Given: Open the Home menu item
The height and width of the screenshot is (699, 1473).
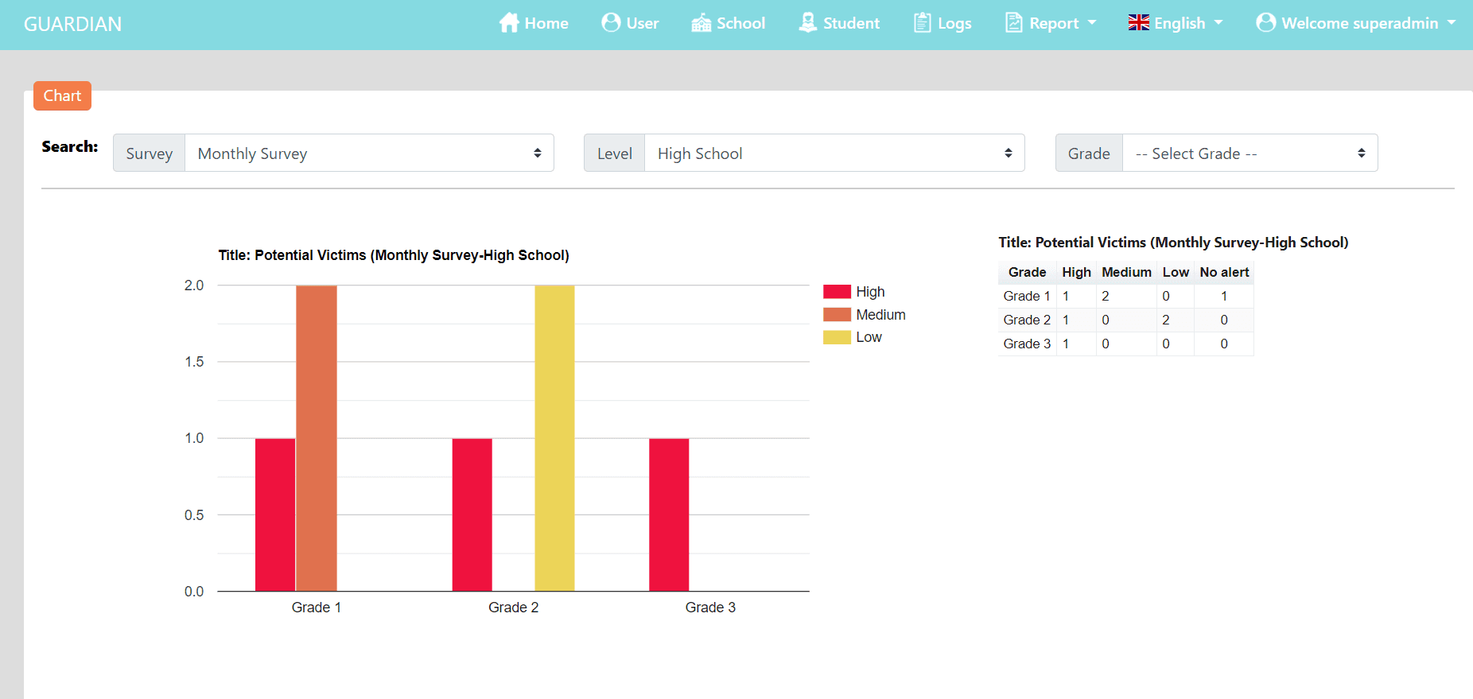Looking at the screenshot, I should (534, 23).
